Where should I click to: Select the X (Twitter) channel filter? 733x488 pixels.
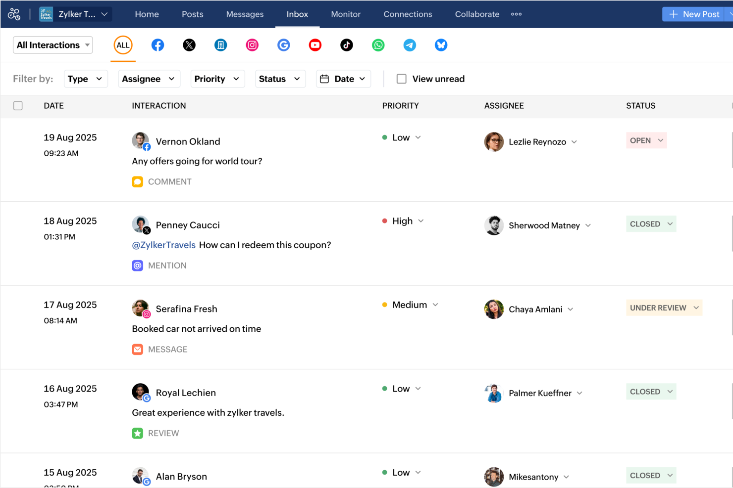[x=189, y=45]
